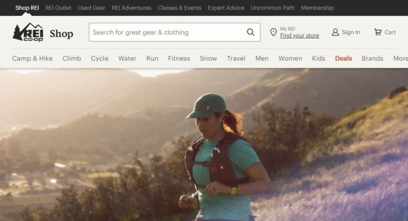Image resolution: width=408 pixels, height=221 pixels.
Task: Open the Water category
Action: point(127,59)
